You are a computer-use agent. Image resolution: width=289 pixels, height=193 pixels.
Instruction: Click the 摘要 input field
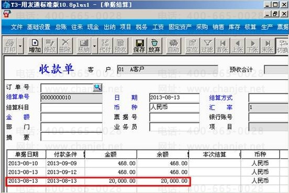click(x=72, y=137)
